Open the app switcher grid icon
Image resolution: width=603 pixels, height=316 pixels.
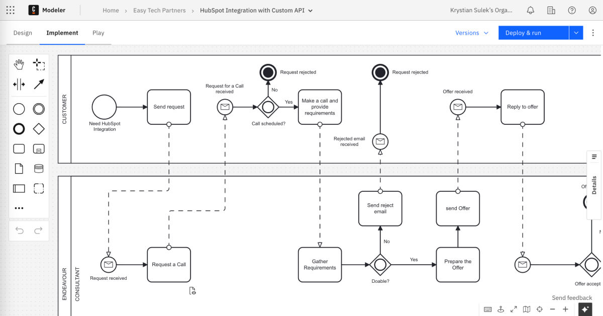[10, 10]
